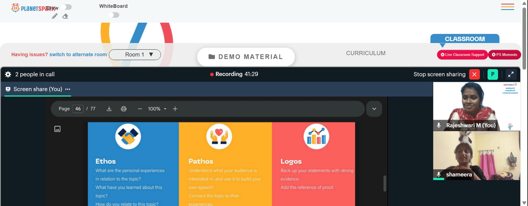Click 'Having issues?' text
This screenshot has height=206, width=528.
(30, 54)
